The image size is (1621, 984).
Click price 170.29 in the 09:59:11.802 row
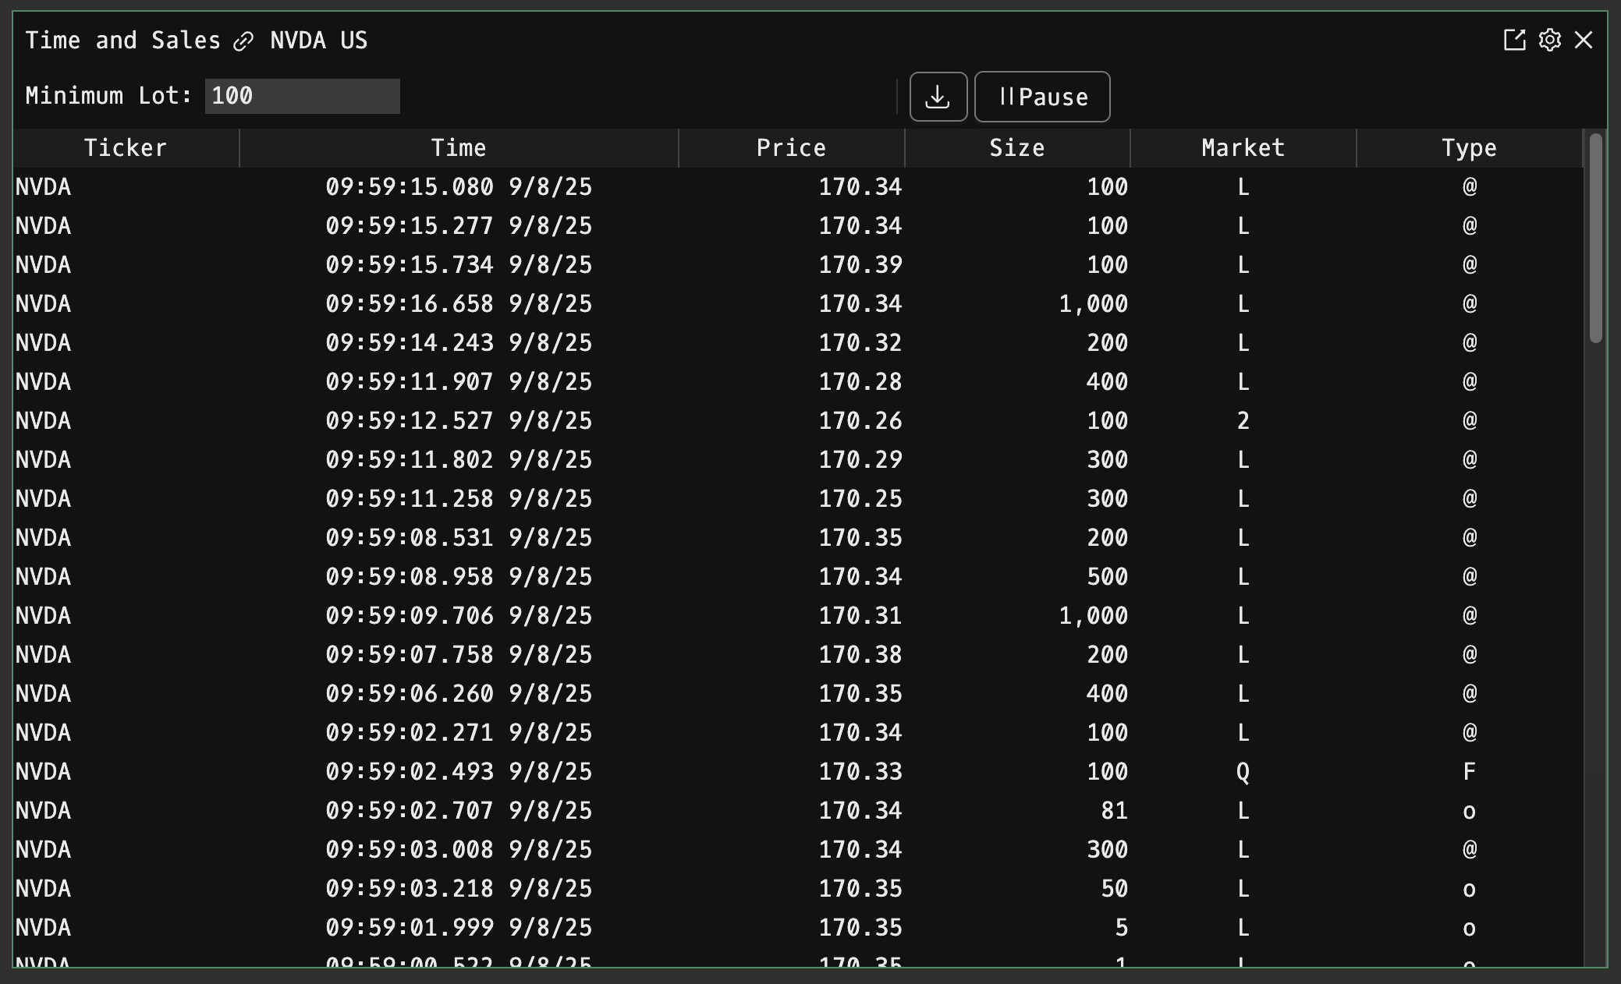tap(860, 460)
